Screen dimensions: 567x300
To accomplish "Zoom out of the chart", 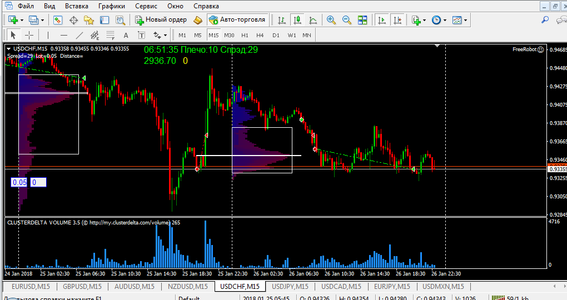I will pos(346,20).
